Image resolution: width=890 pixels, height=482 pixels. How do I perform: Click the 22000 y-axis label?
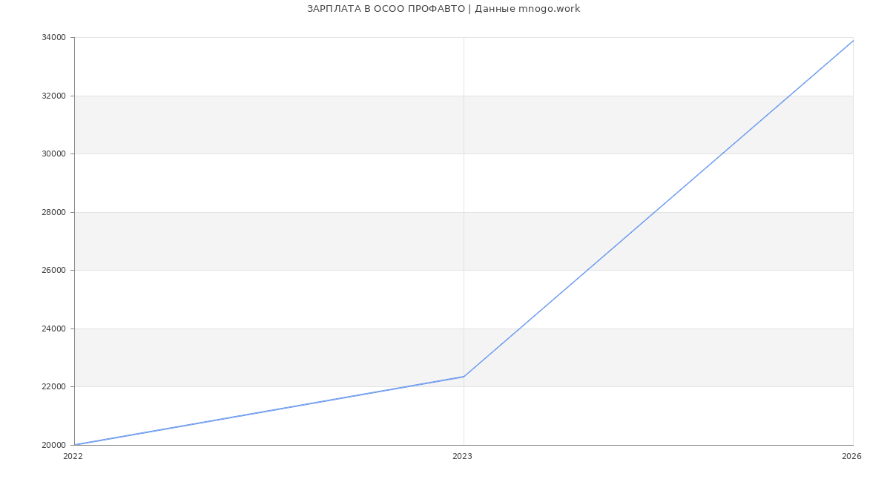click(54, 387)
